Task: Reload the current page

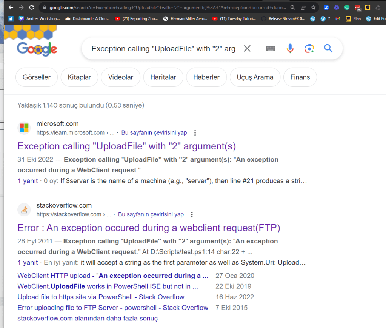Action: click(32, 8)
